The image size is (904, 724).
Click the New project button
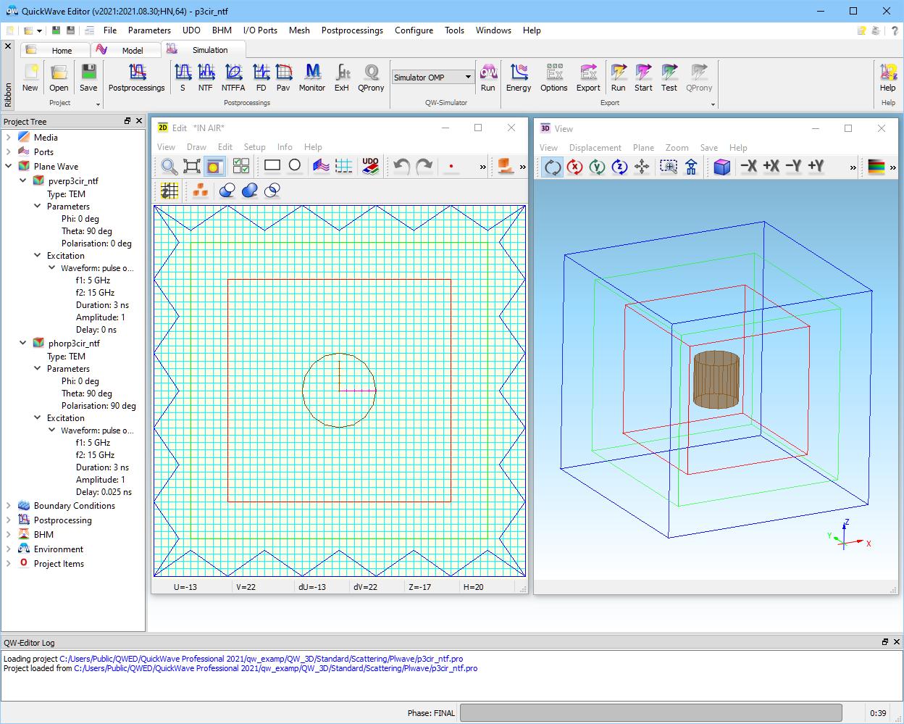[x=30, y=78]
